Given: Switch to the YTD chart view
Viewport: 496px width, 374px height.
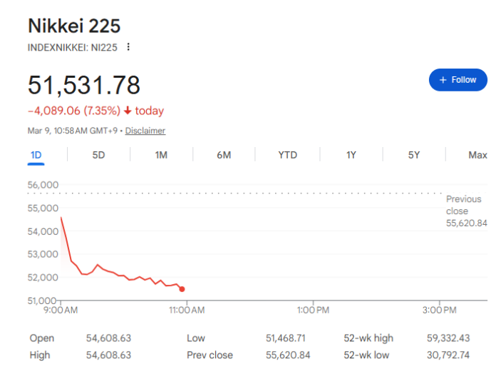Looking at the screenshot, I should pyautogui.click(x=287, y=155).
